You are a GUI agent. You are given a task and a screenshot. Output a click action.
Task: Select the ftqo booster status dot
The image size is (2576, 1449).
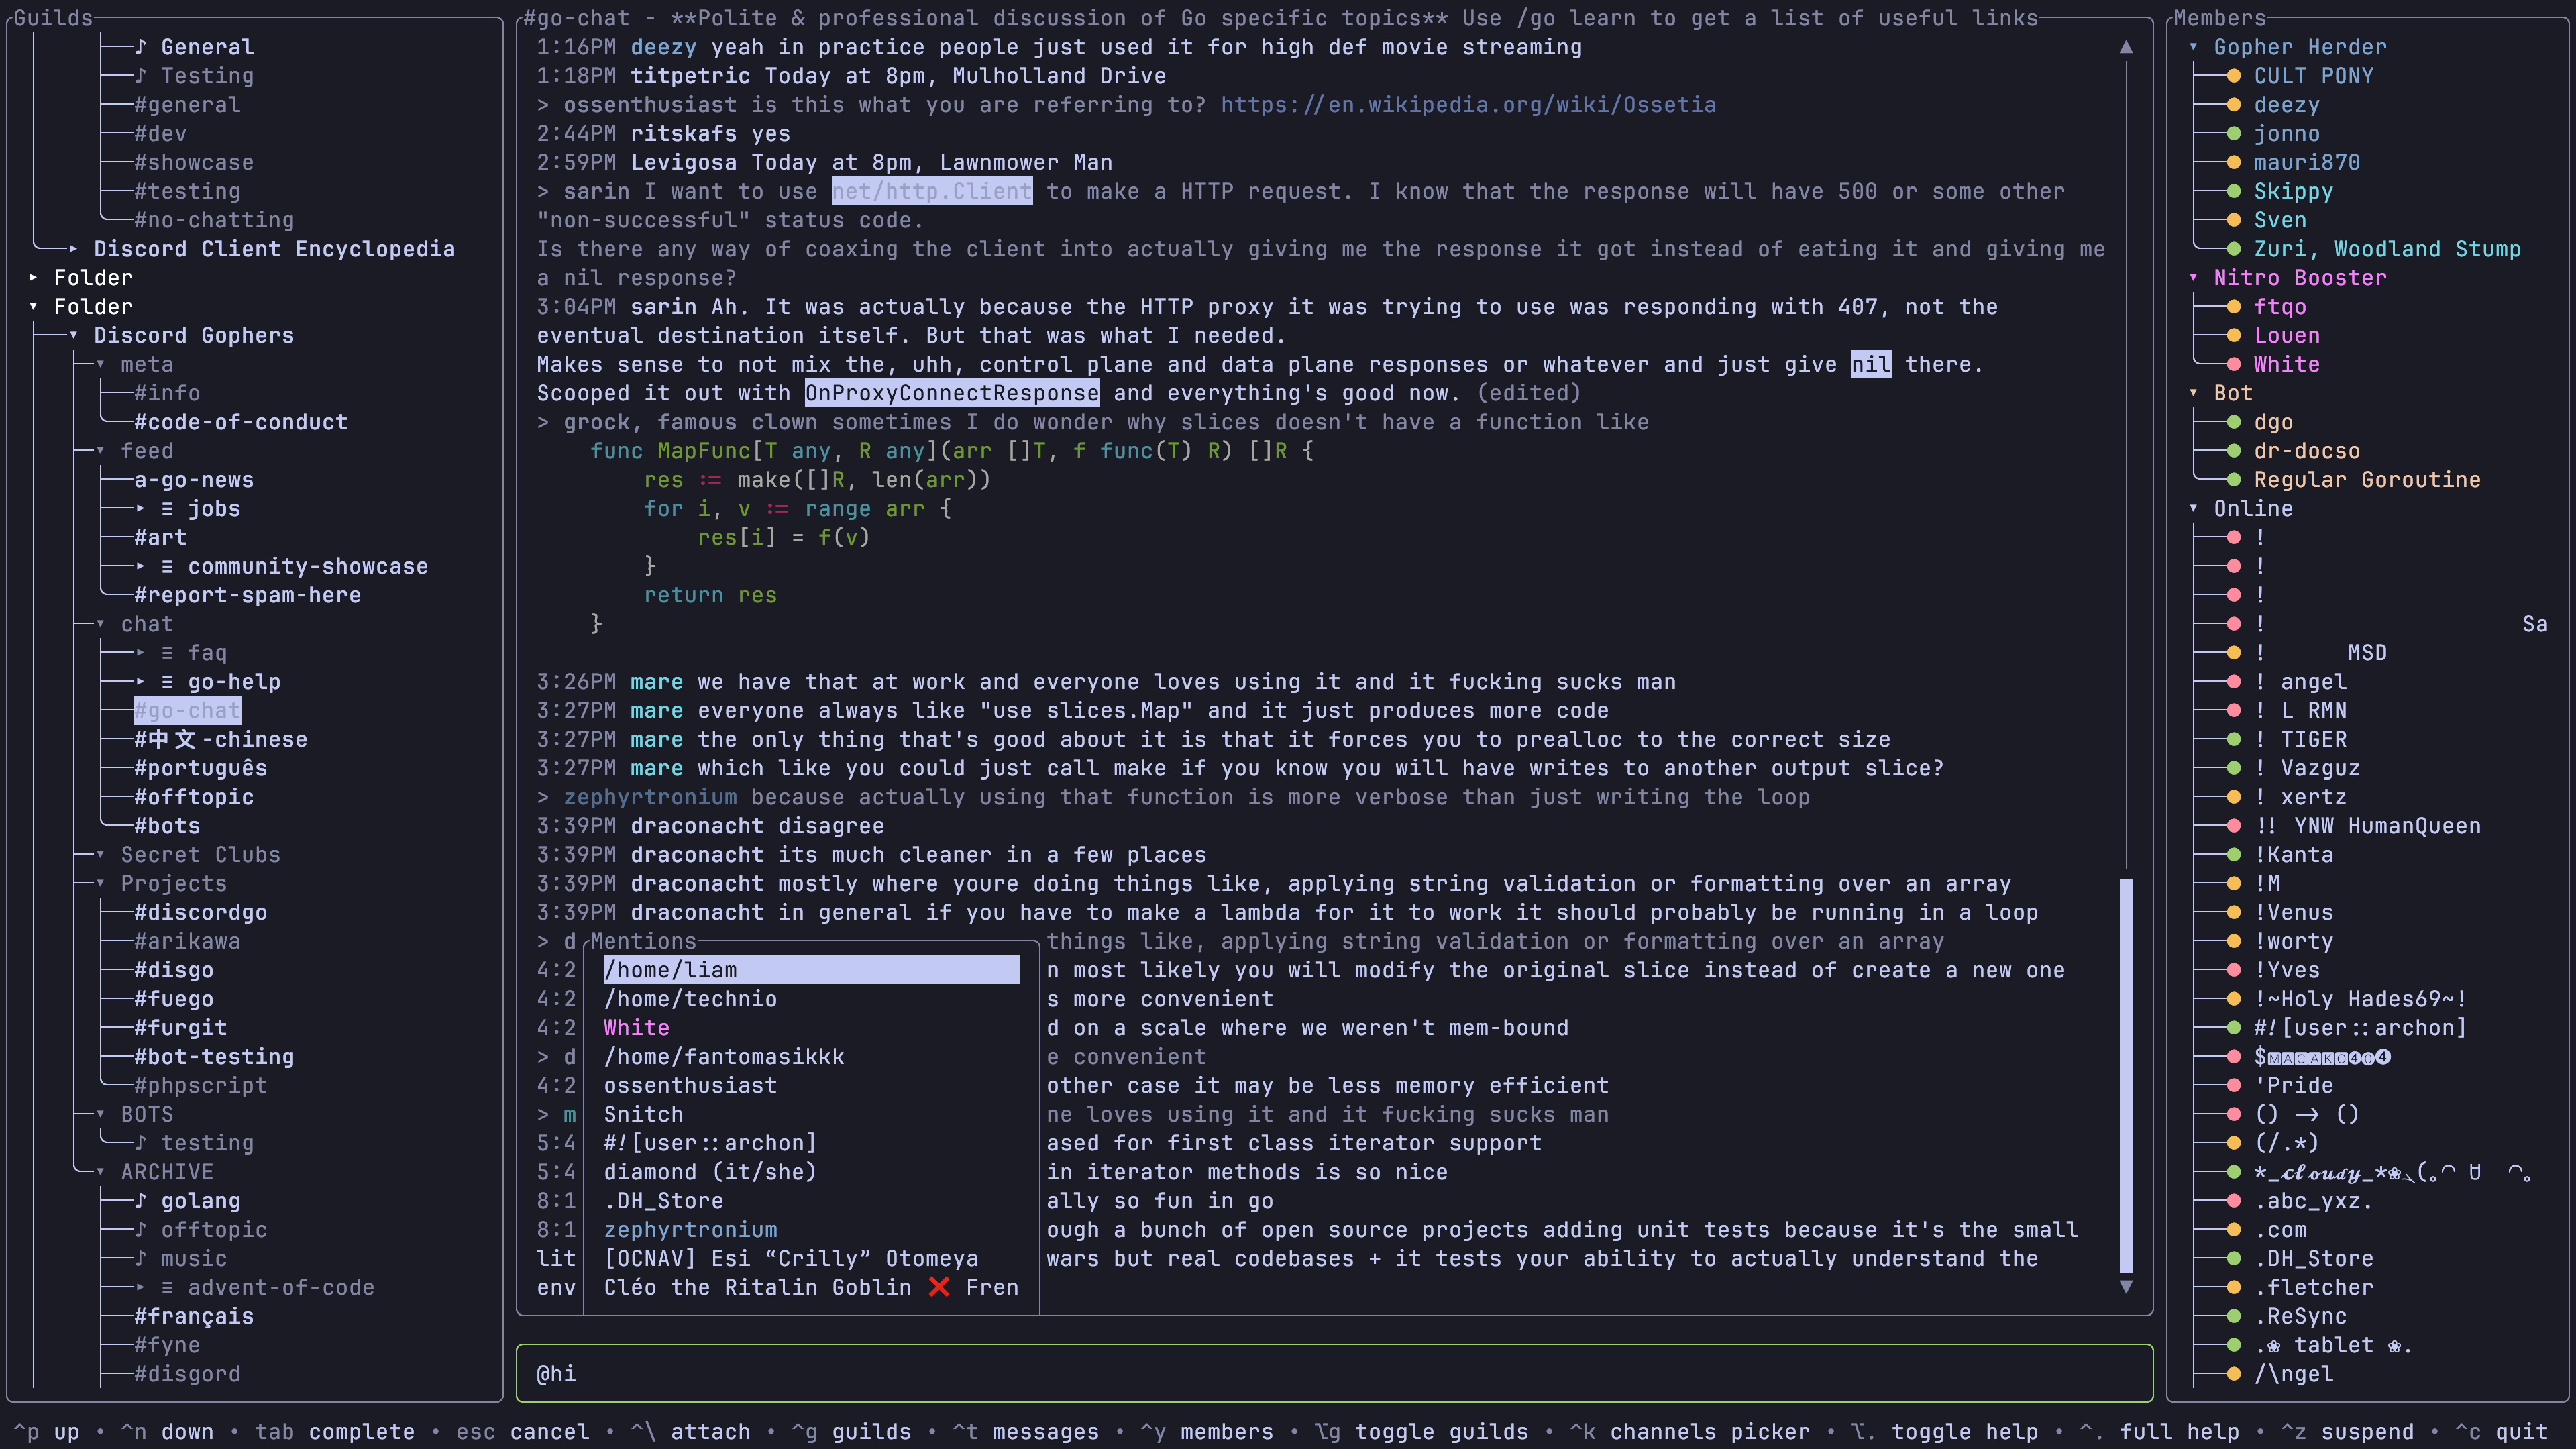pyautogui.click(x=2233, y=307)
